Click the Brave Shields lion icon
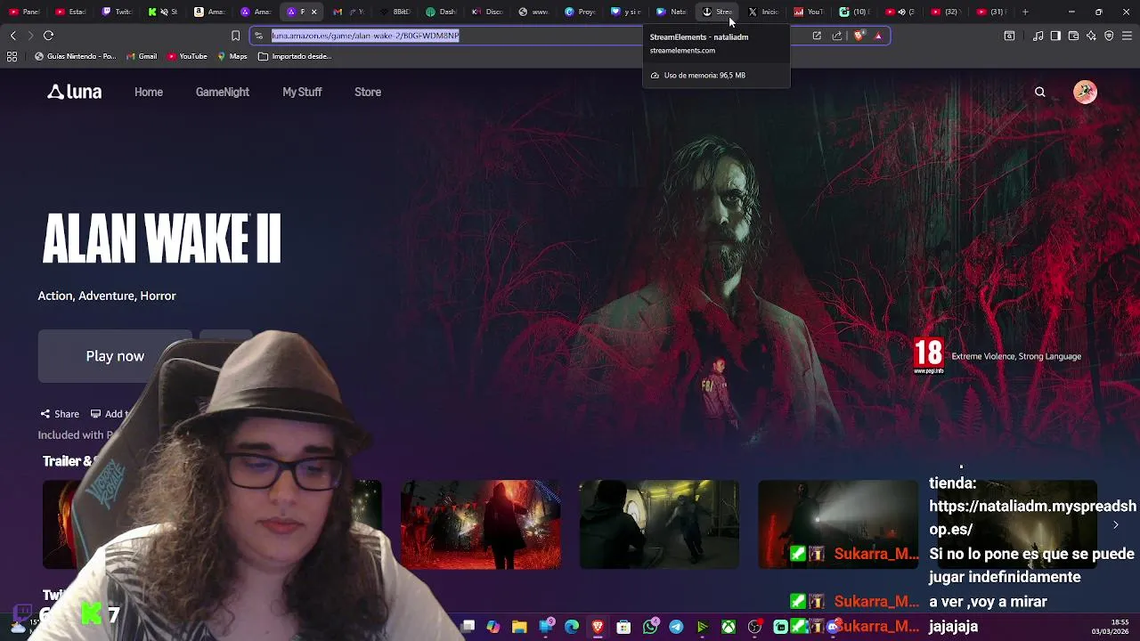Viewport: 1140px width, 641px height. 859,36
